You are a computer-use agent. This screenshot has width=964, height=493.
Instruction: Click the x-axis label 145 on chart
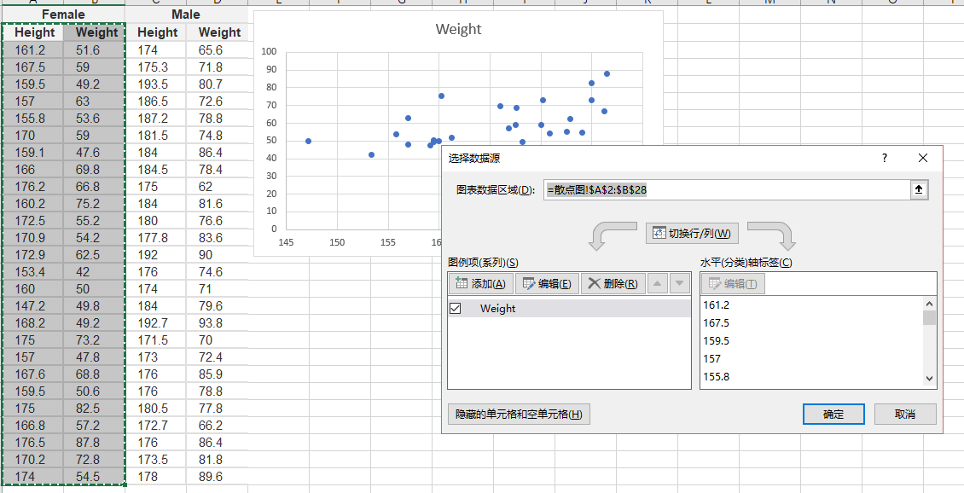[286, 242]
